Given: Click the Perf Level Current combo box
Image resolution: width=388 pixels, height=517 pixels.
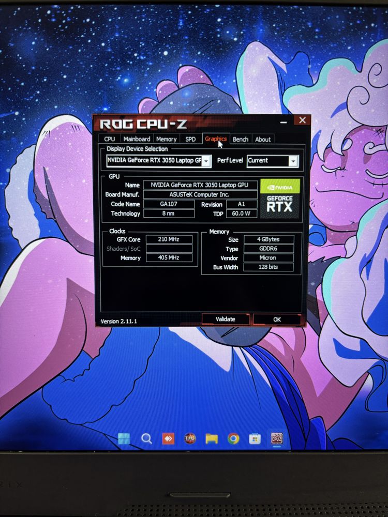Looking at the screenshot, I should point(273,161).
